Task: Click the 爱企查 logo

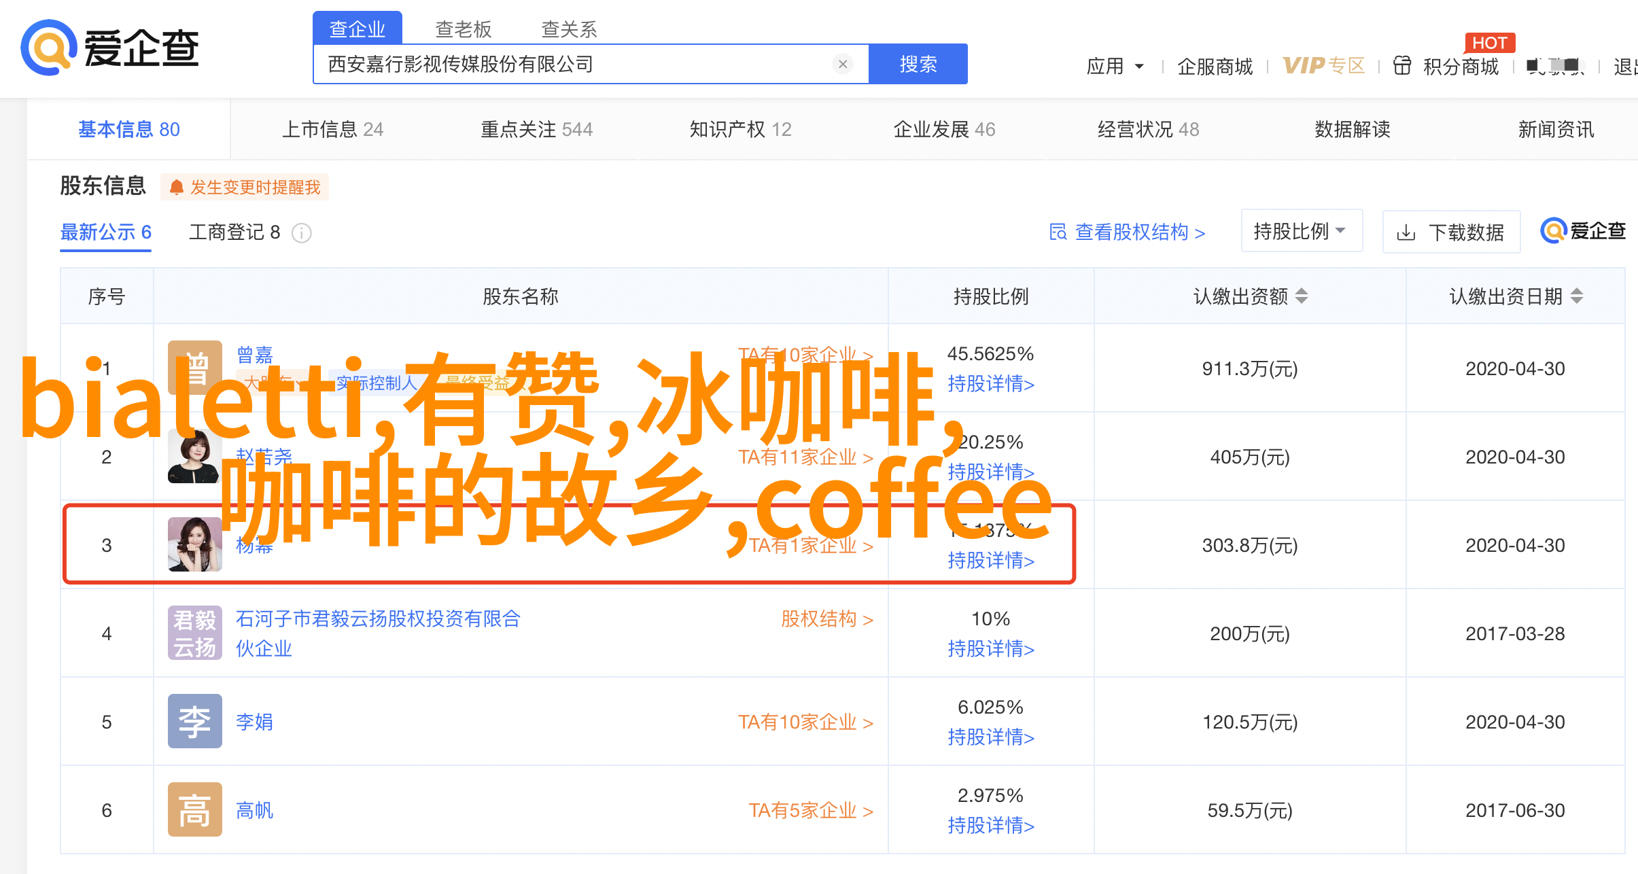Action: click(x=110, y=48)
